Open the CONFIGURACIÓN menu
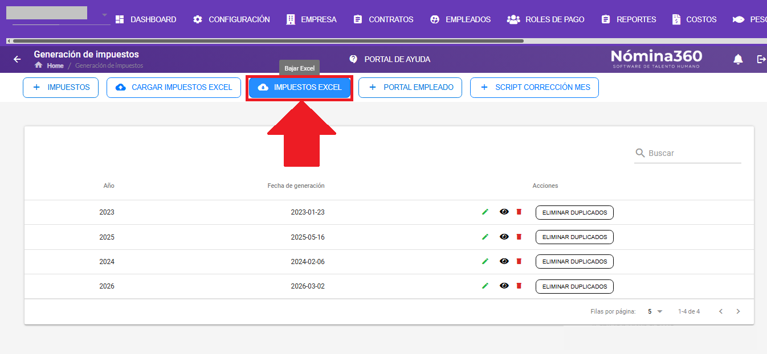 pyautogui.click(x=231, y=19)
